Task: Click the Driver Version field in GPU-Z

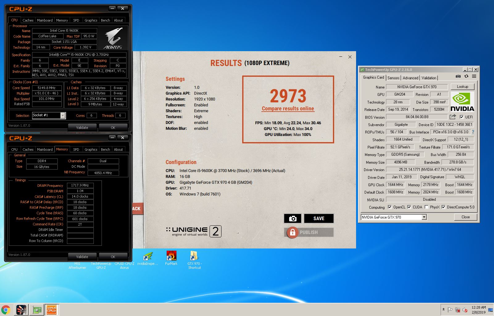Action: point(430,170)
